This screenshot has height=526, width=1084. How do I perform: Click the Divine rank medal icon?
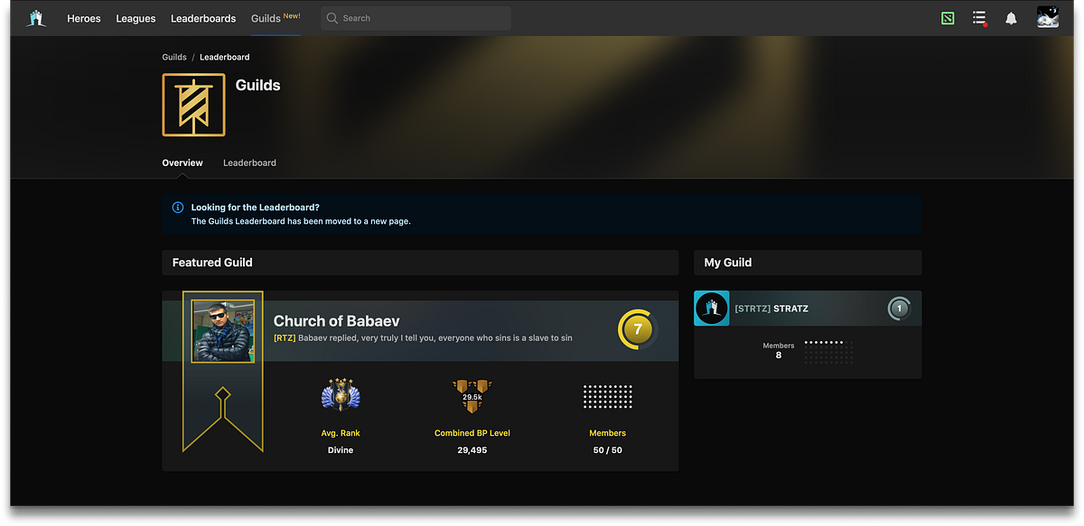coord(341,395)
